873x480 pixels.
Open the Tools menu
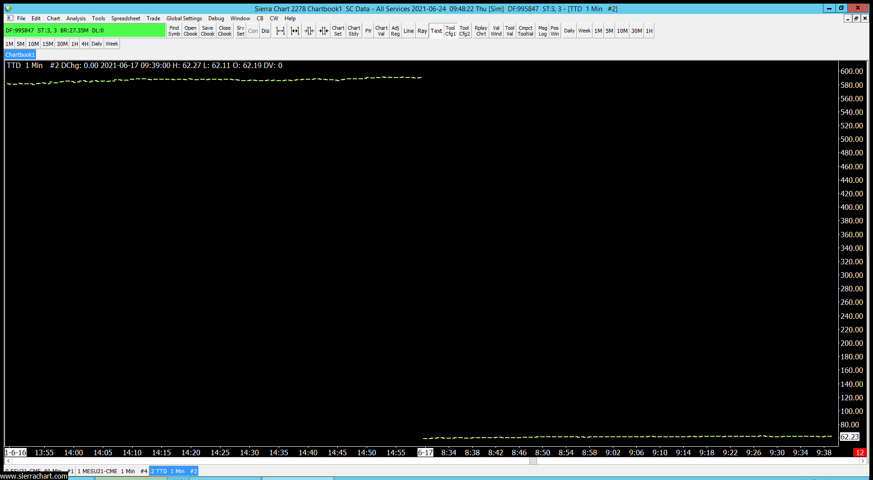[x=98, y=18]
